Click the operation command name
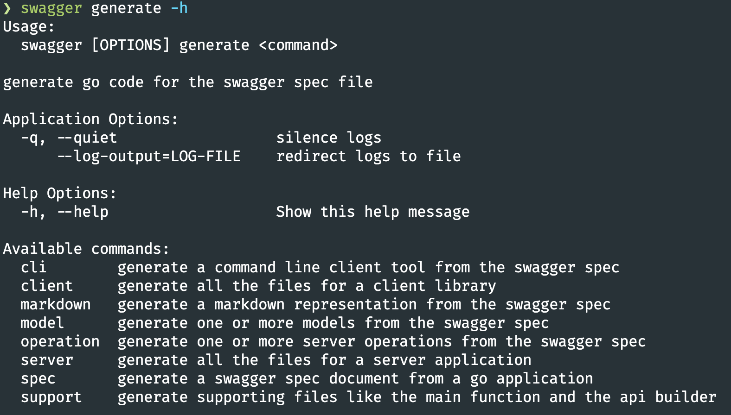The height and width of the screenshot is (415, 731). pyautogui.click(x=60, y=342)
